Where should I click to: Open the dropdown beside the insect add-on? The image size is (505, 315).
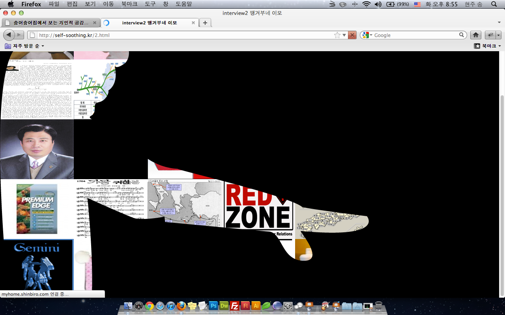(x=499, y=35)
